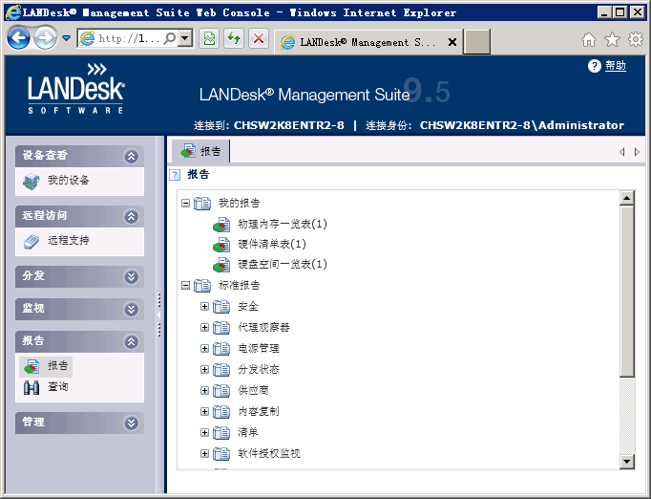
Task: Select the 报告 content tab
Action: pos(200,151)
